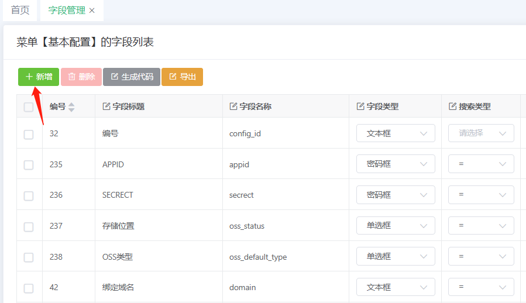Click the green 新增 button

pyautogui.click(x=39, y=77)
